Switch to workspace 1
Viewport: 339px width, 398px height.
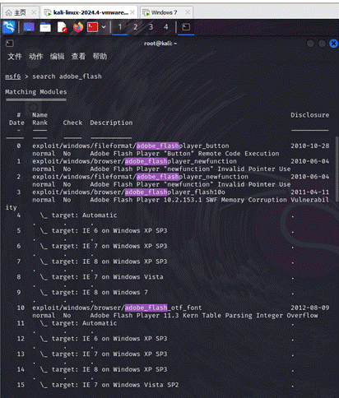[x=120, y=27]
